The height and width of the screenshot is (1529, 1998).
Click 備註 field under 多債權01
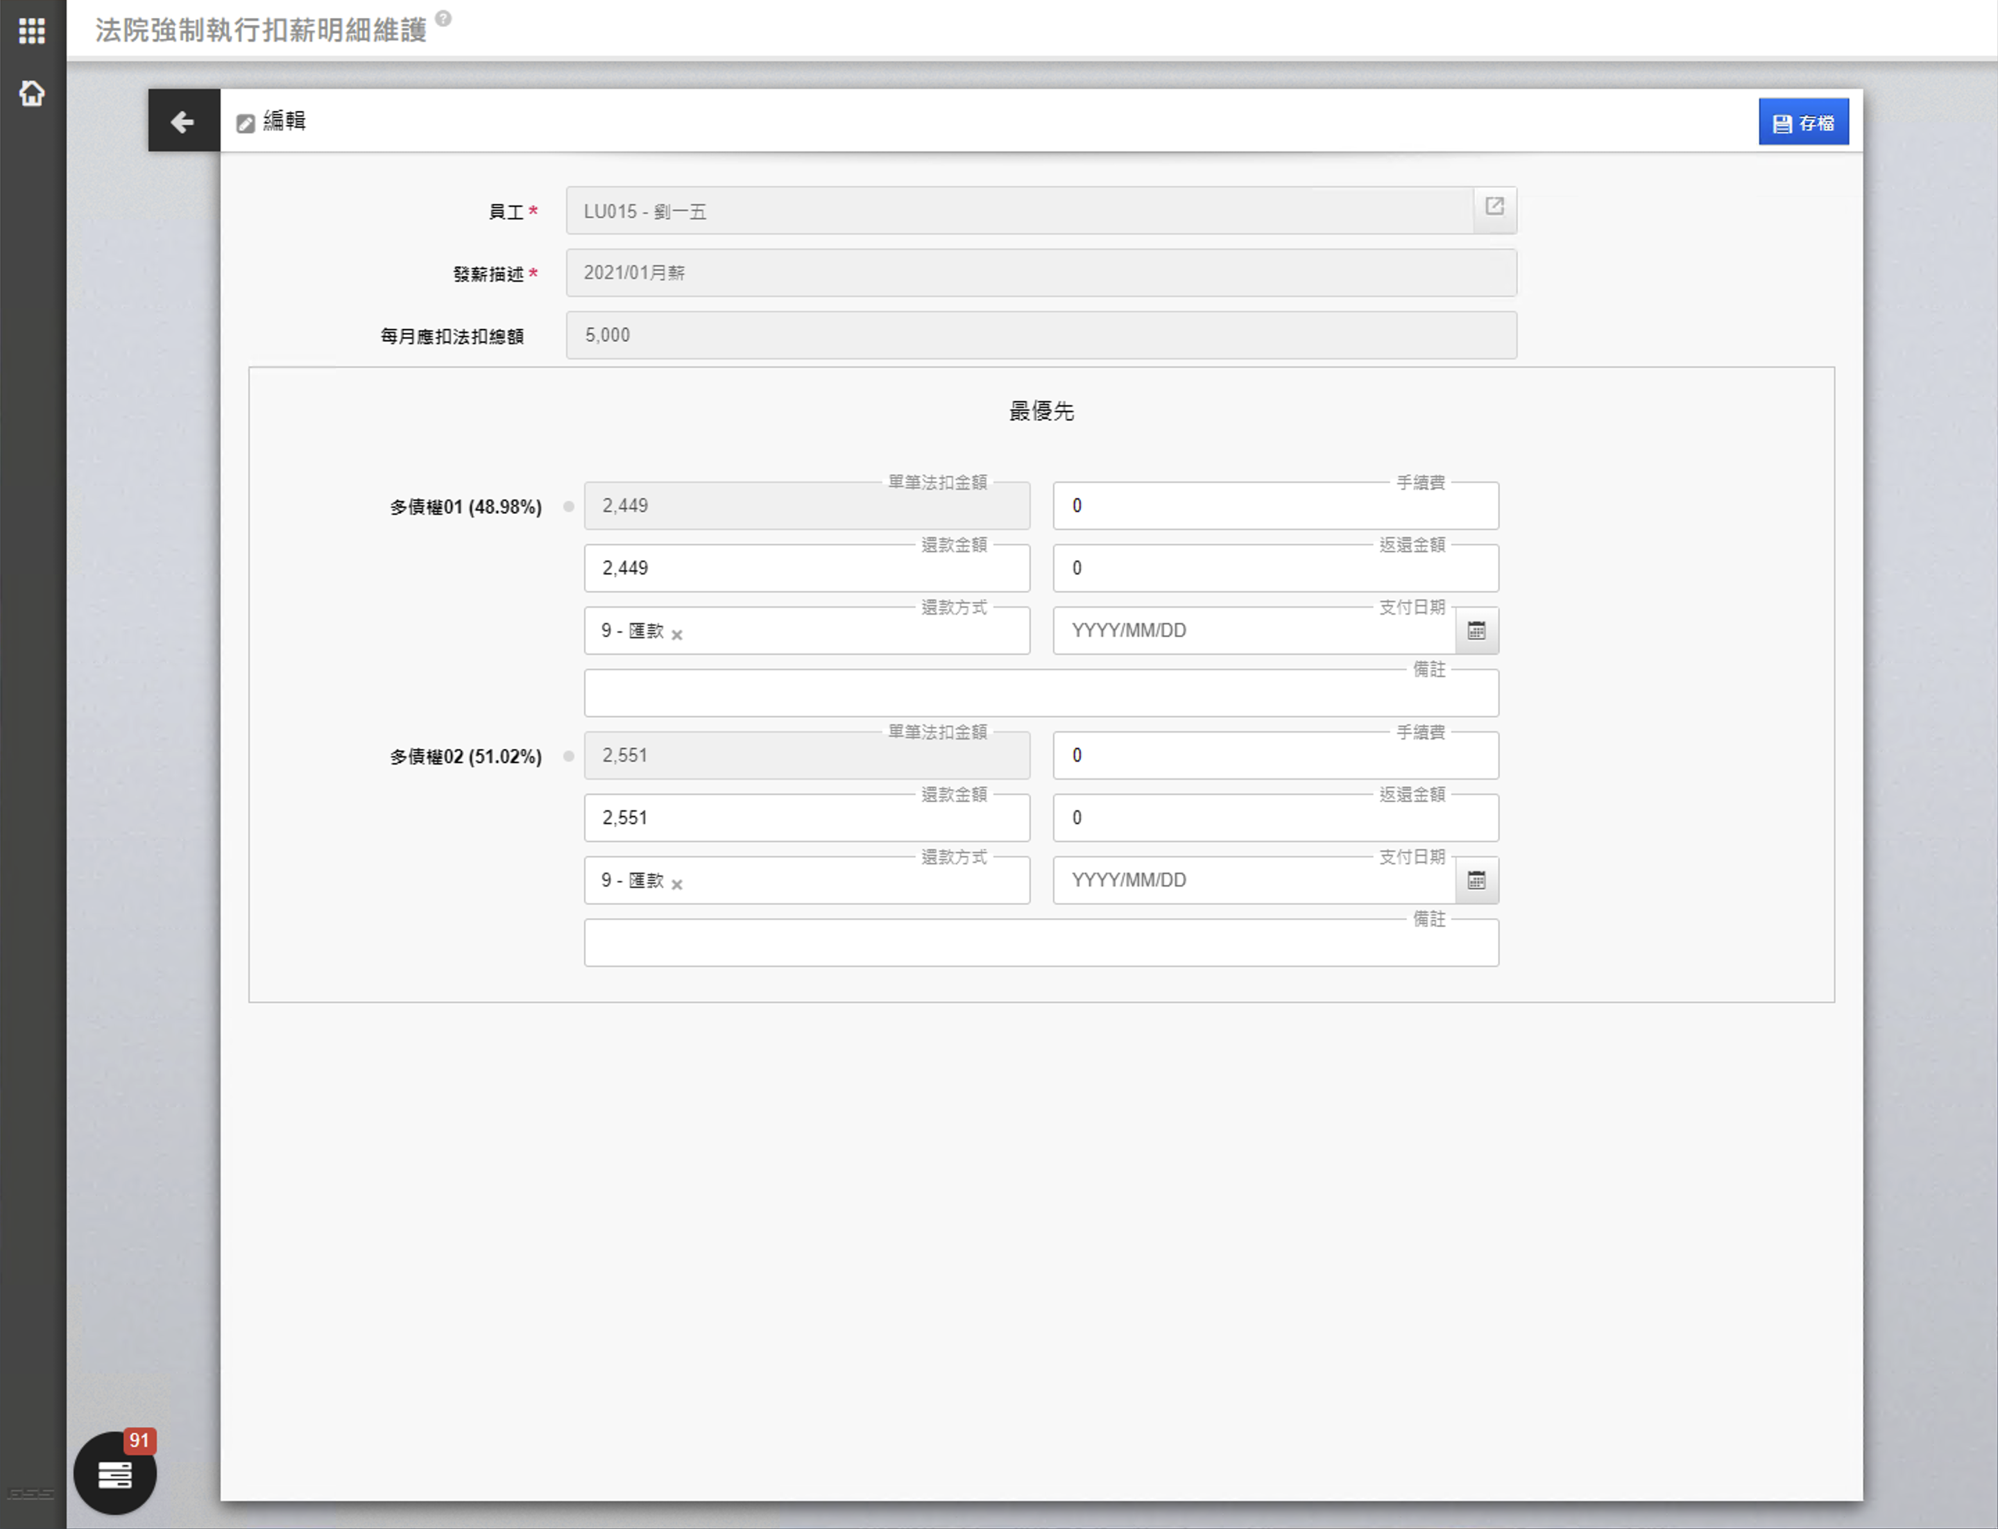tap(1041, 694)
